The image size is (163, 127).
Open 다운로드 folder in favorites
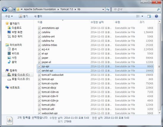(x=15, y=28)
